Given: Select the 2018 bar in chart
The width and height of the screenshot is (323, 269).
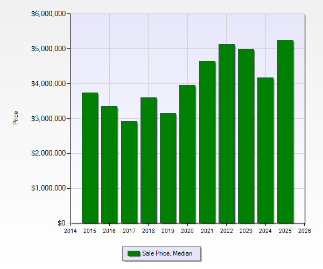Looking at the screenshot, I should point(149,160).
